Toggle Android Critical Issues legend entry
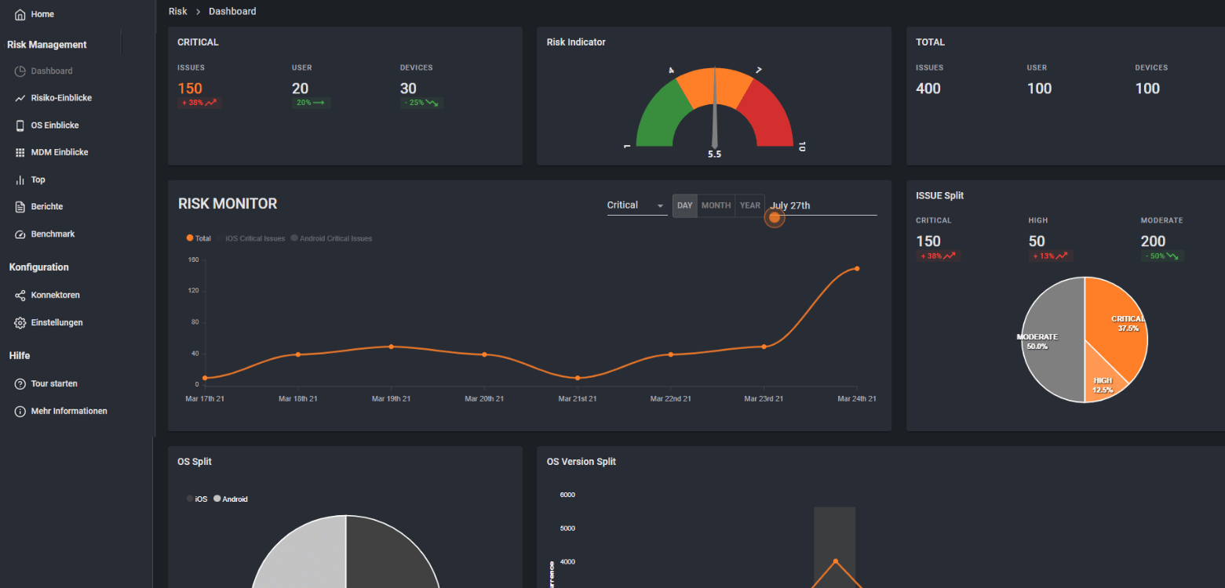This screenshot has height=588, width=1225. [x=331, y=238]
